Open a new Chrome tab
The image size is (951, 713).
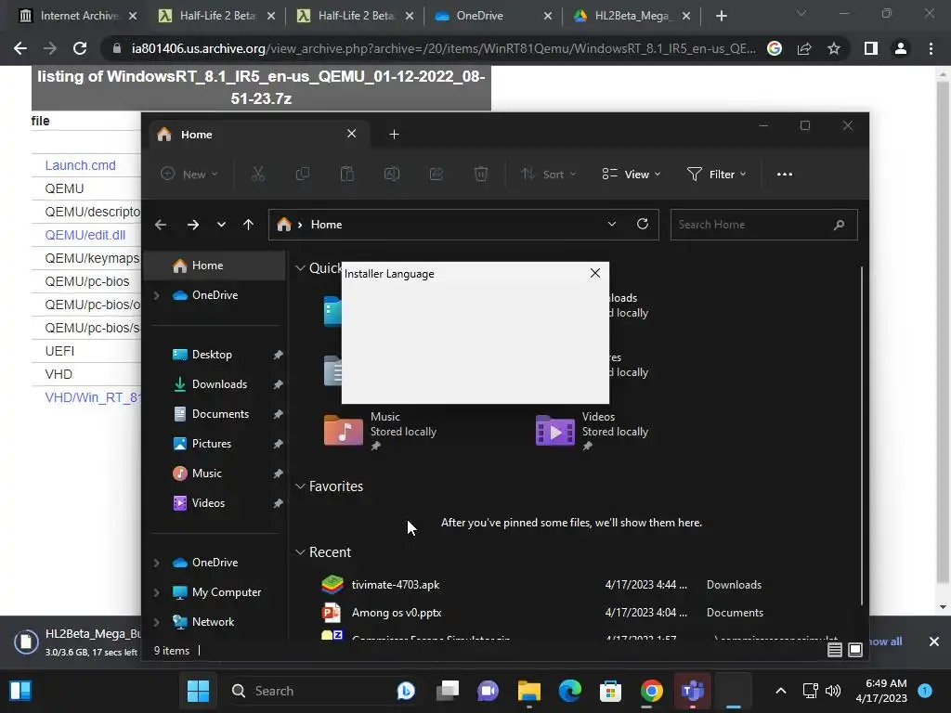coord(721,16)
